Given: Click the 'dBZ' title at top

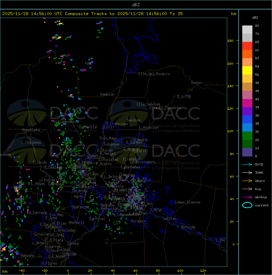Looking at the screenshot, I should pos(136,5).
